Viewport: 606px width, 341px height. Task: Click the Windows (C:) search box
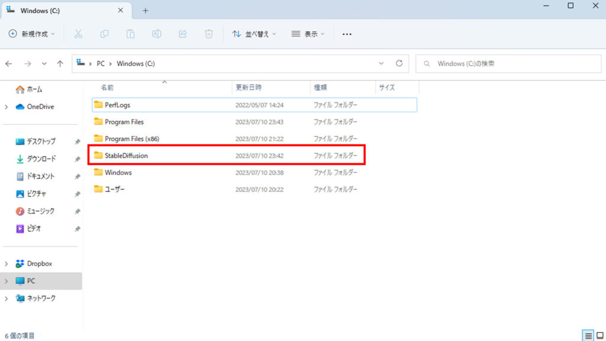coord(509,63)
